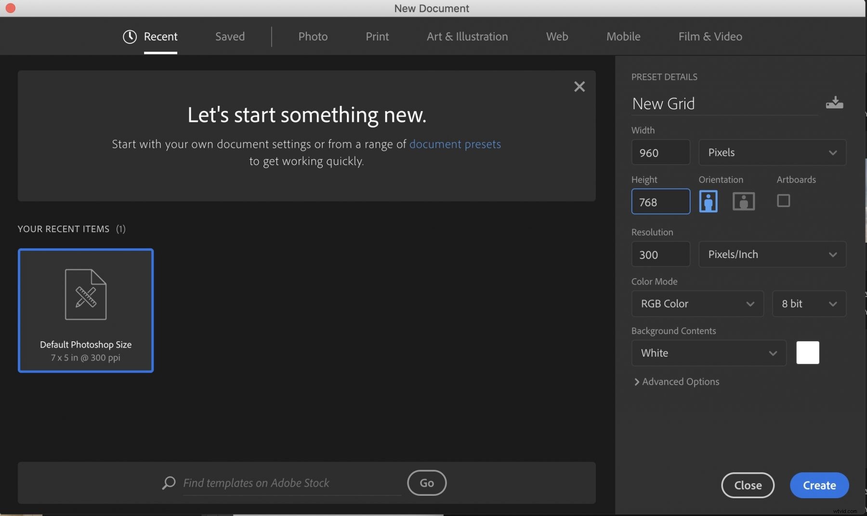This screenshot has height=516, width=867.
Task: Switch to the Photo tab
Action: coord(313,37)
